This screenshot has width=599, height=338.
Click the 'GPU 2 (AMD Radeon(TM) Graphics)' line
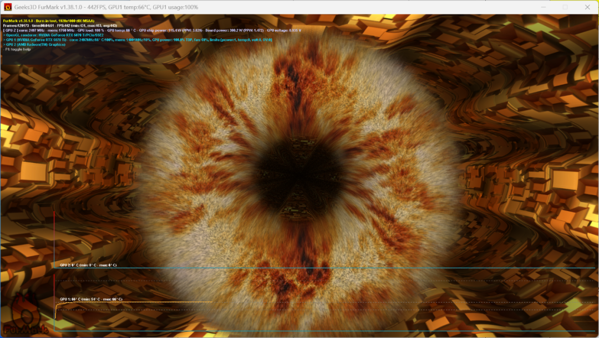point(34,45)
